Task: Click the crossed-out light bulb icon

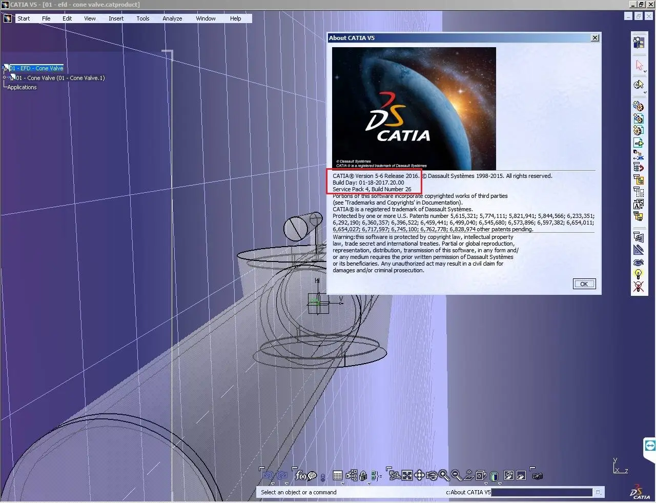Action: point(638,287)
